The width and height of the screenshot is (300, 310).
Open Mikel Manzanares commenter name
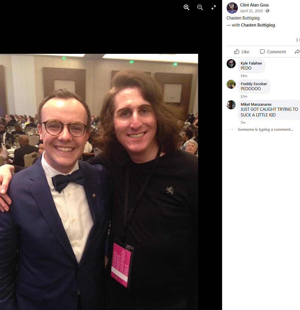point(256,104)
